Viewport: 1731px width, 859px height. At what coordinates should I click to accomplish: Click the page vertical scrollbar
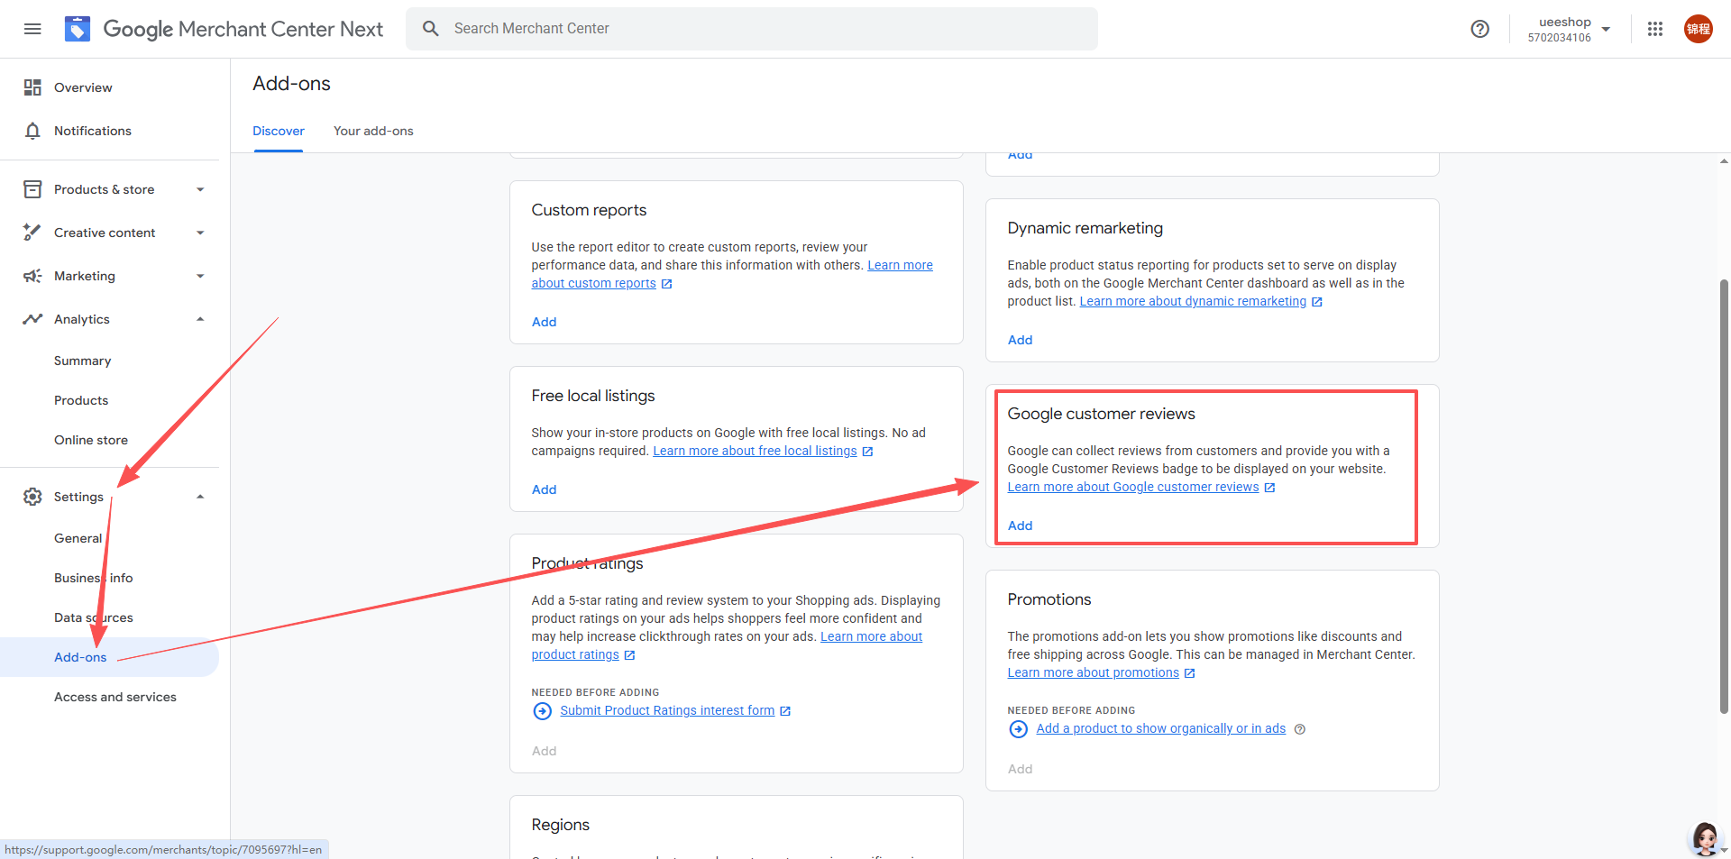click(1724, 496)
